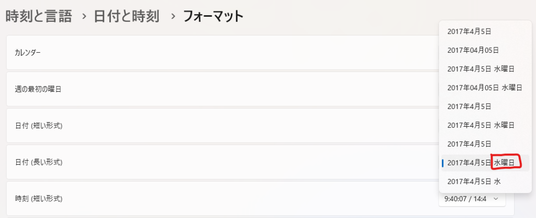This screenshot has width=536, height=218.
Task: Choose 2017年04月05日 水曜日 from the list
Action: 485,88
